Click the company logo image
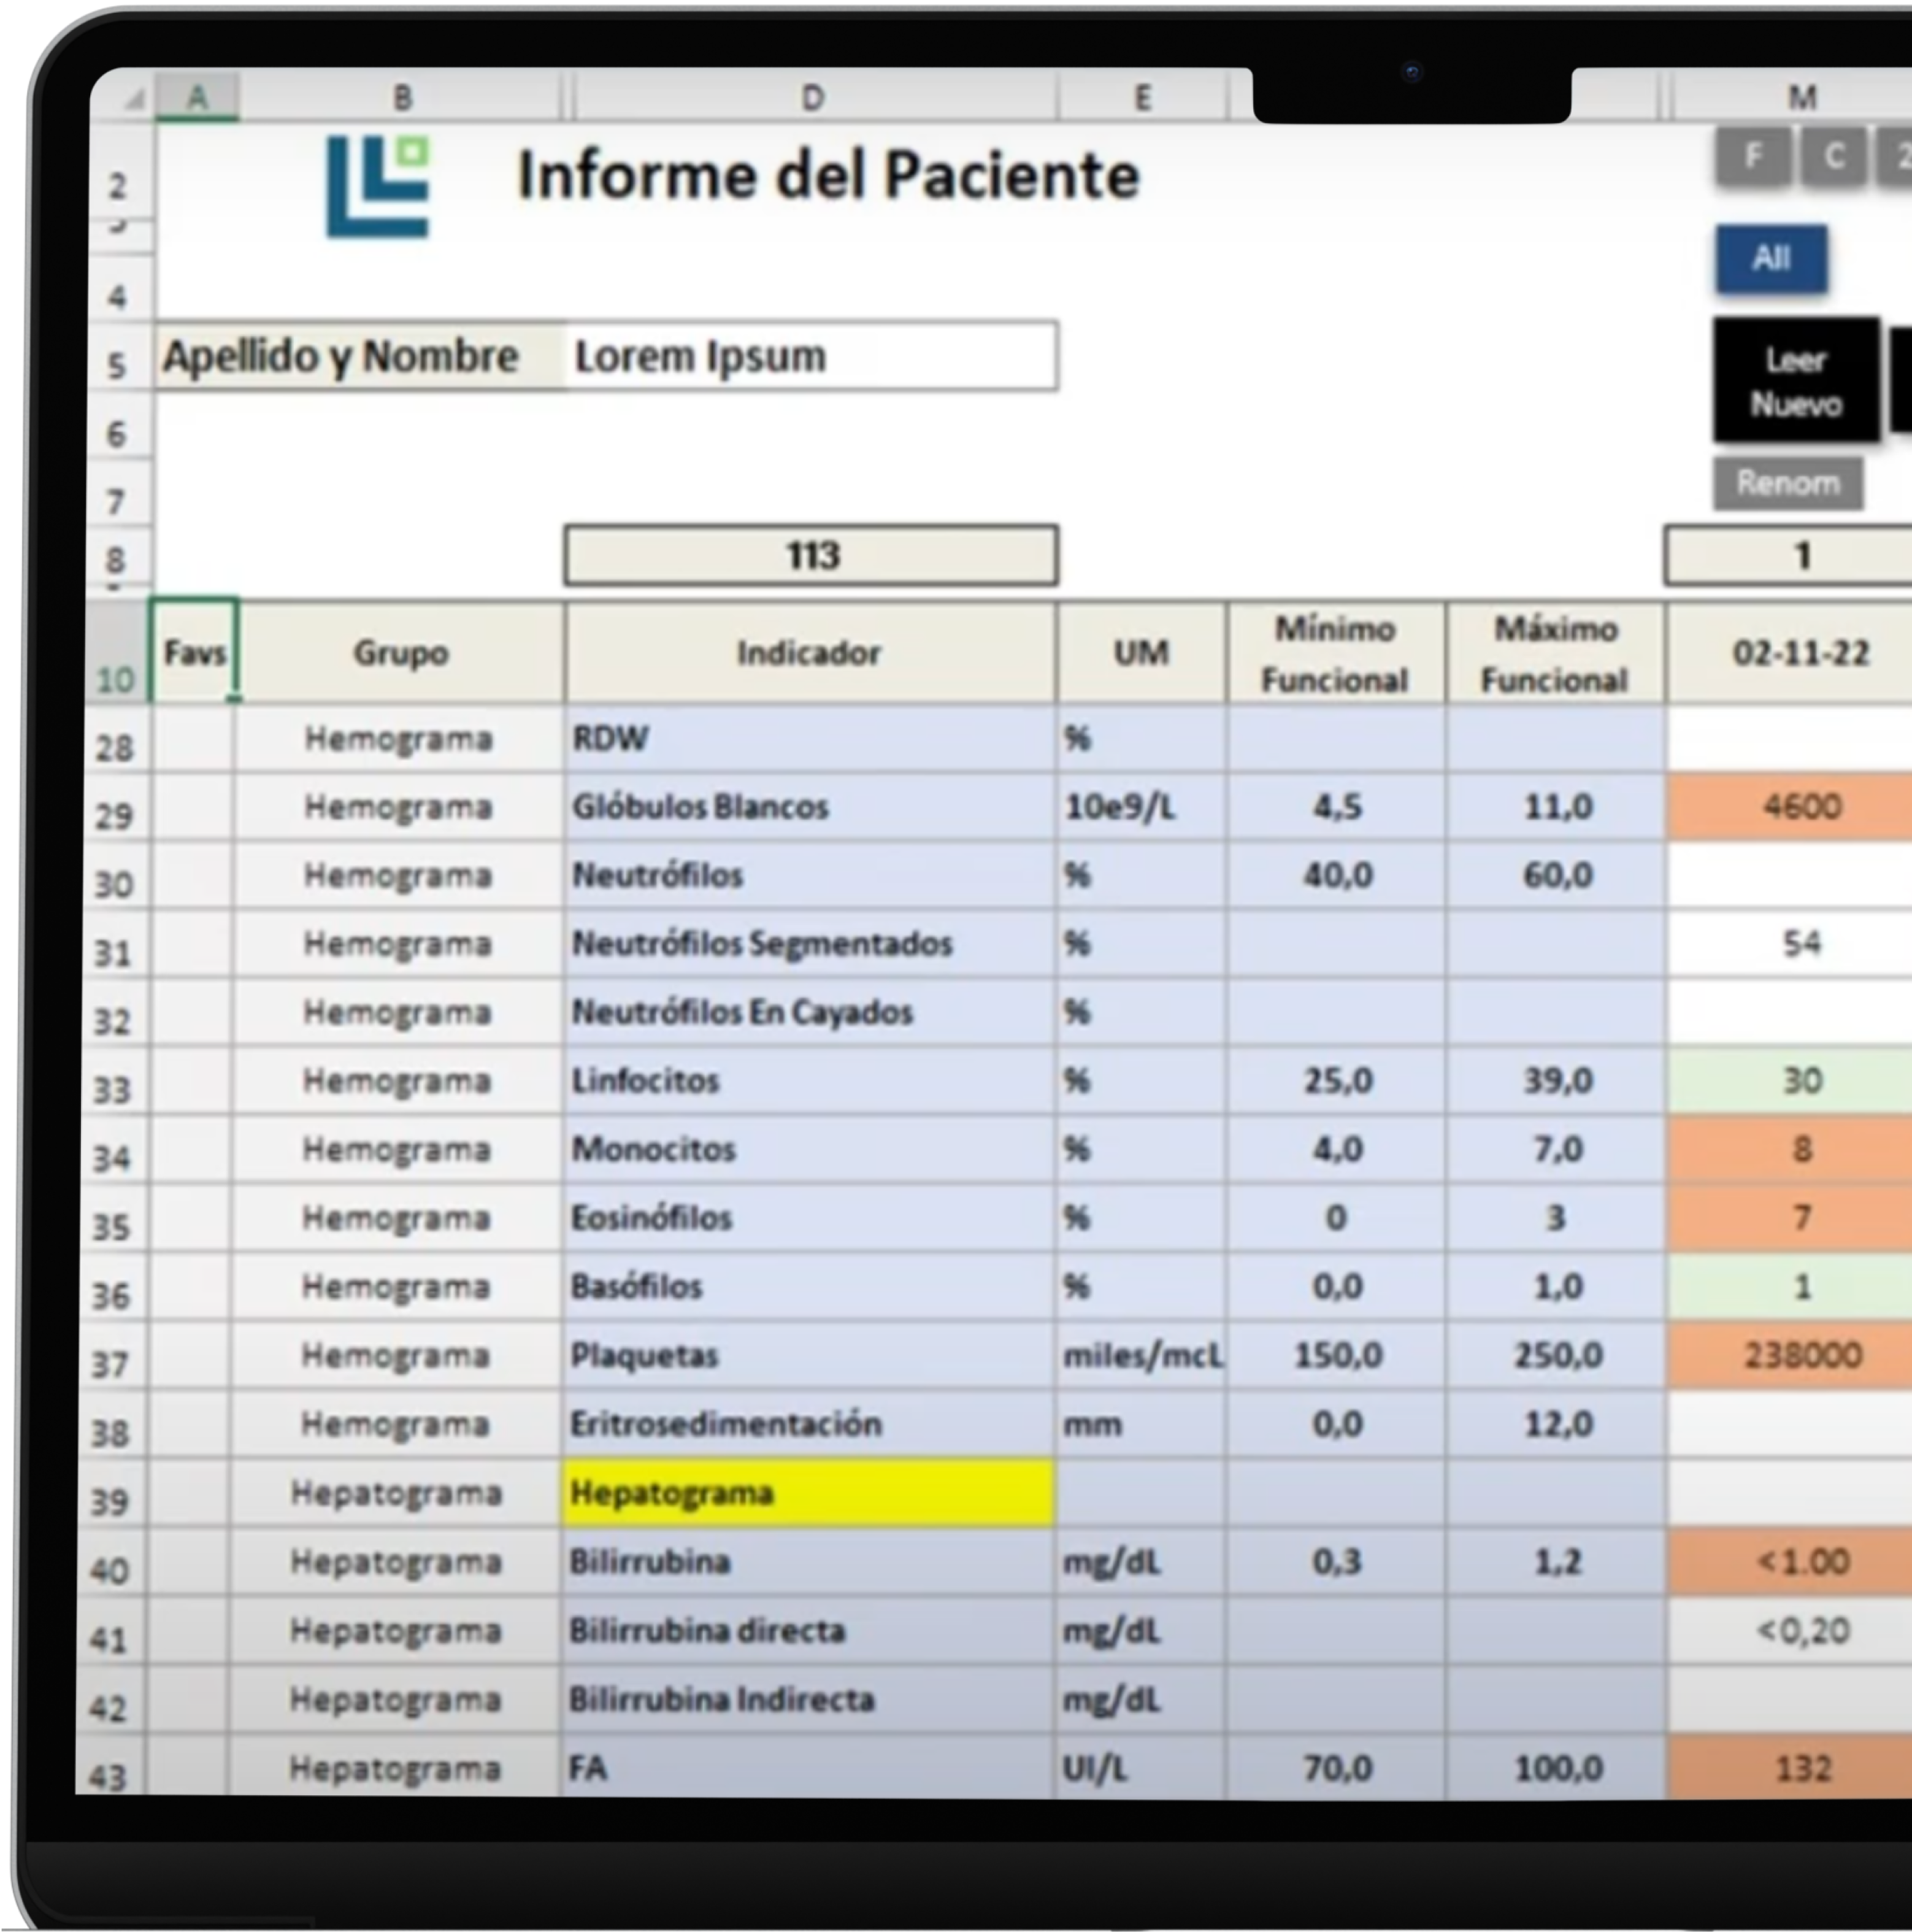This screenshot has height=1932, width=1912. coord(378,187)
